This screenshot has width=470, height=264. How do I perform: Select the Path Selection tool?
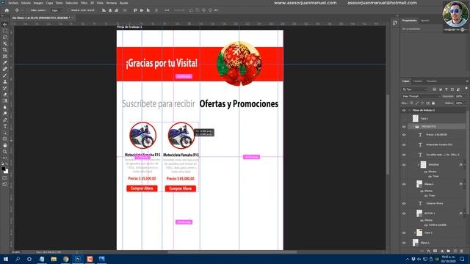coord(5,132)
